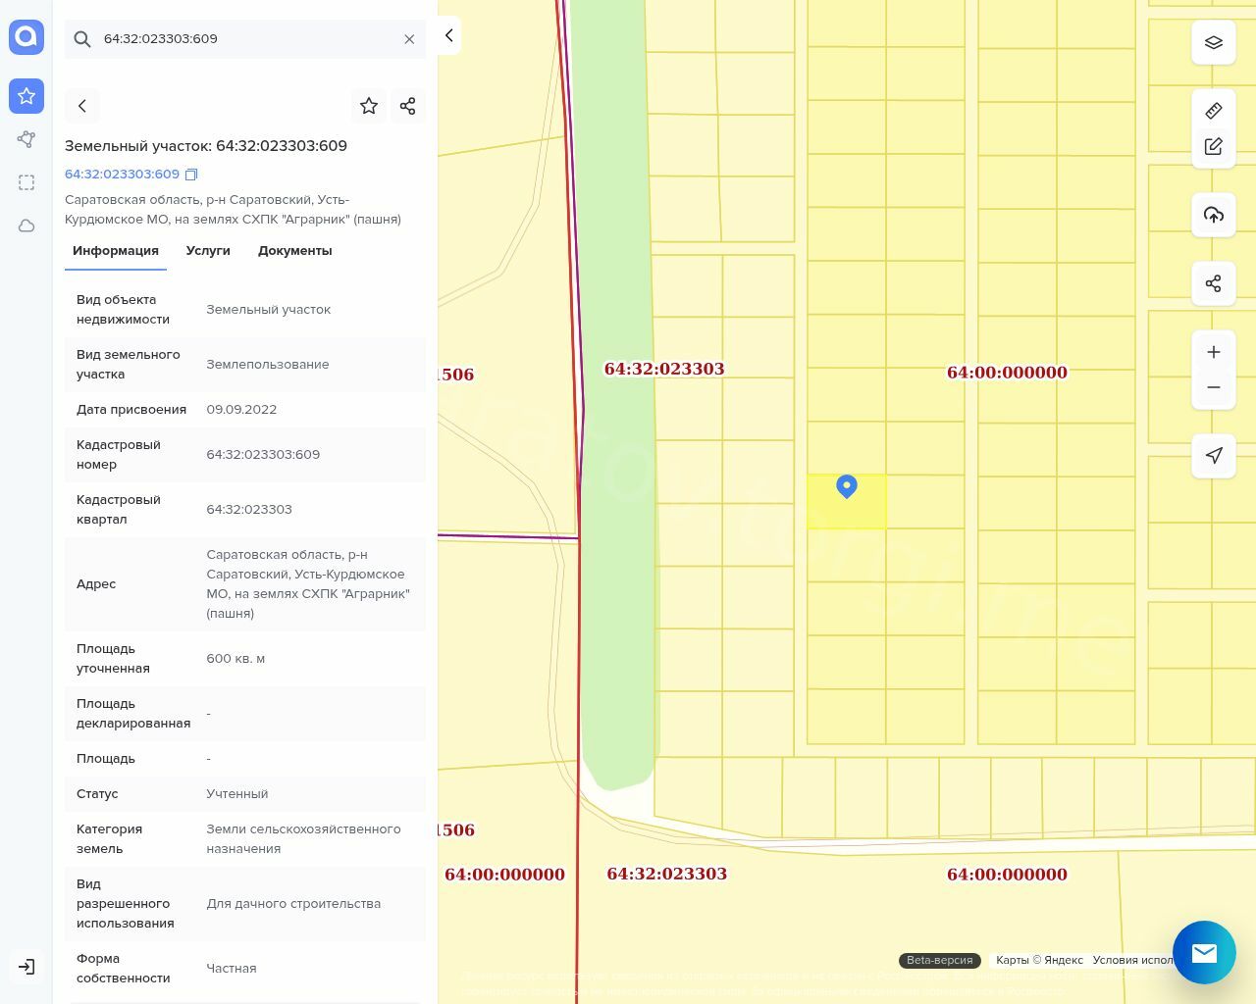Collapse the information side panel
The image size is (1256, 1004).
click(x=448, y=35)
